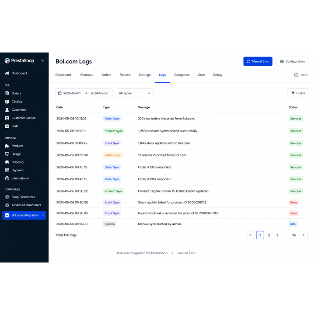Image resolution: width=315 pixels, height=315 pixels.
Task: Click the Modules puzzle icon
Action: (7, 146)
